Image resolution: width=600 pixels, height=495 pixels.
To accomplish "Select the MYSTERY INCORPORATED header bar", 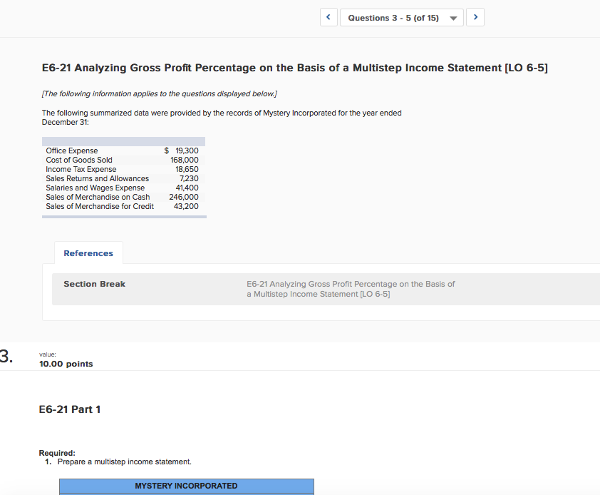I will tap(187, 486).
